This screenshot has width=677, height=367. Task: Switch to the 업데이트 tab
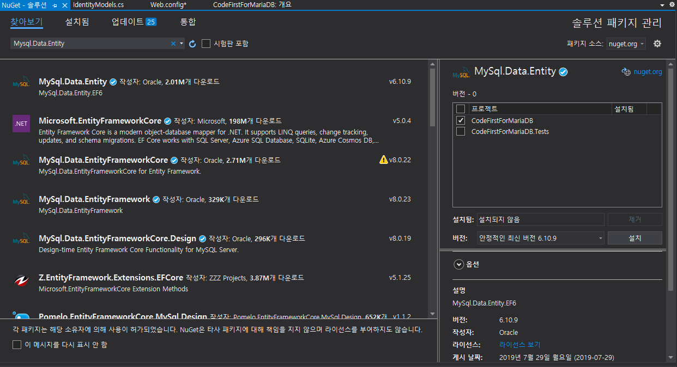[x=128, y=22]
